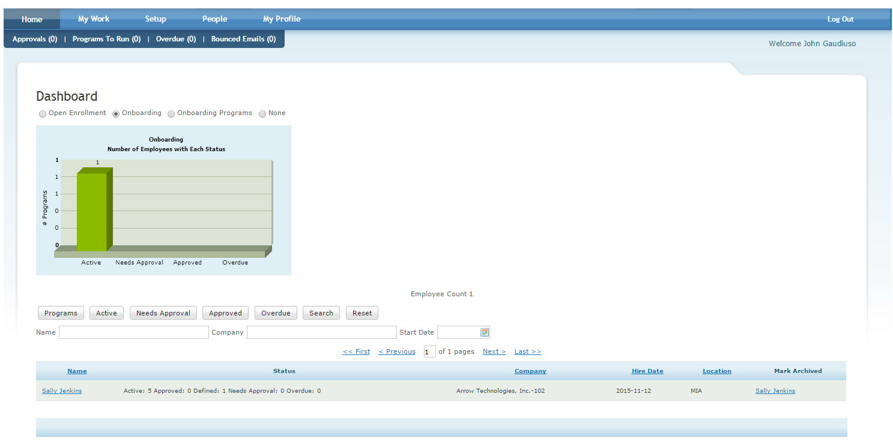Filter employees by Needs Approval status

163,312
